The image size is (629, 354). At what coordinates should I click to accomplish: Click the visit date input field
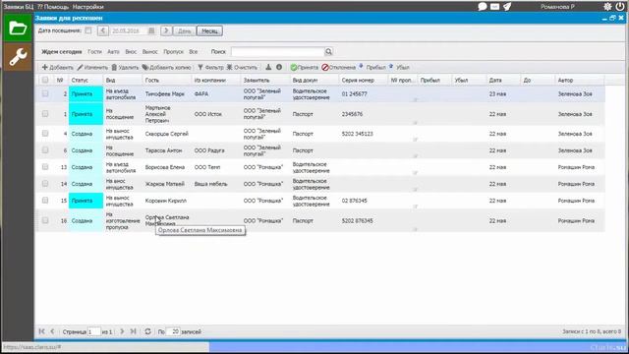[129, 30]
